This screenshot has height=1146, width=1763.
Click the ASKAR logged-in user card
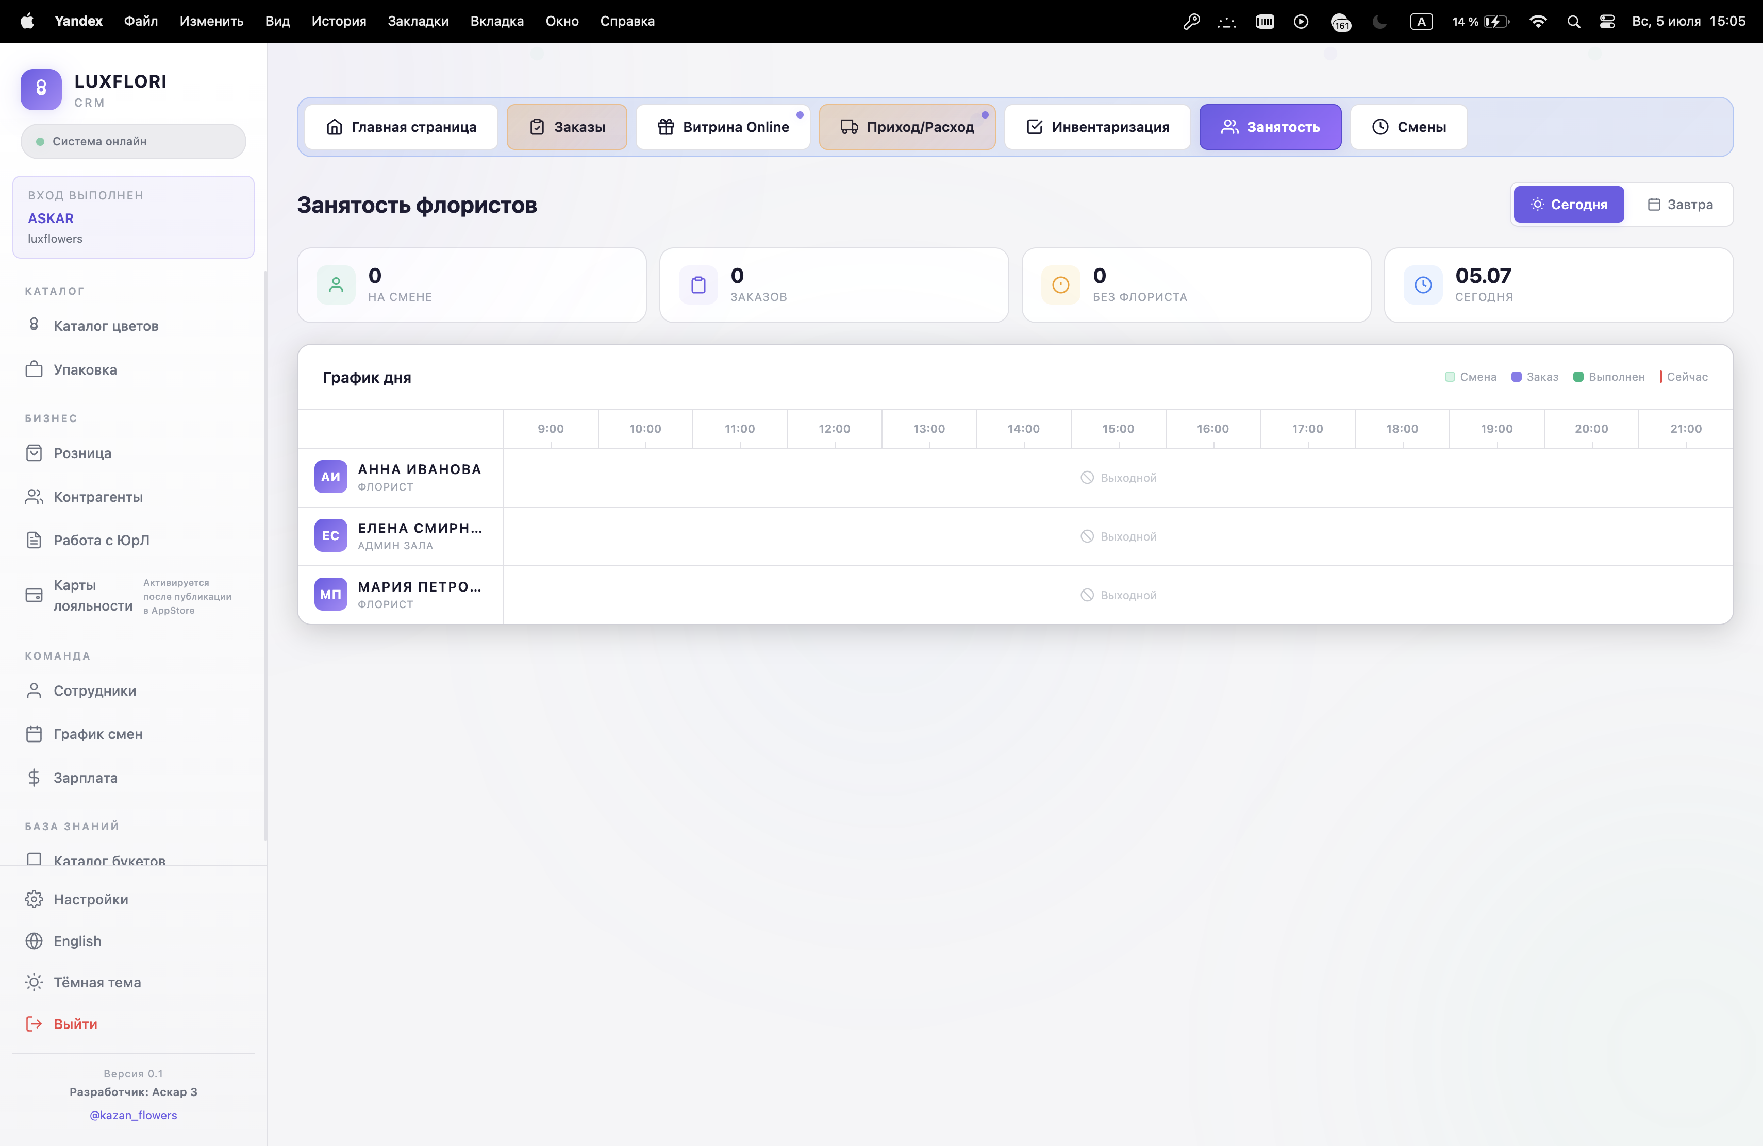pos(134,217)
